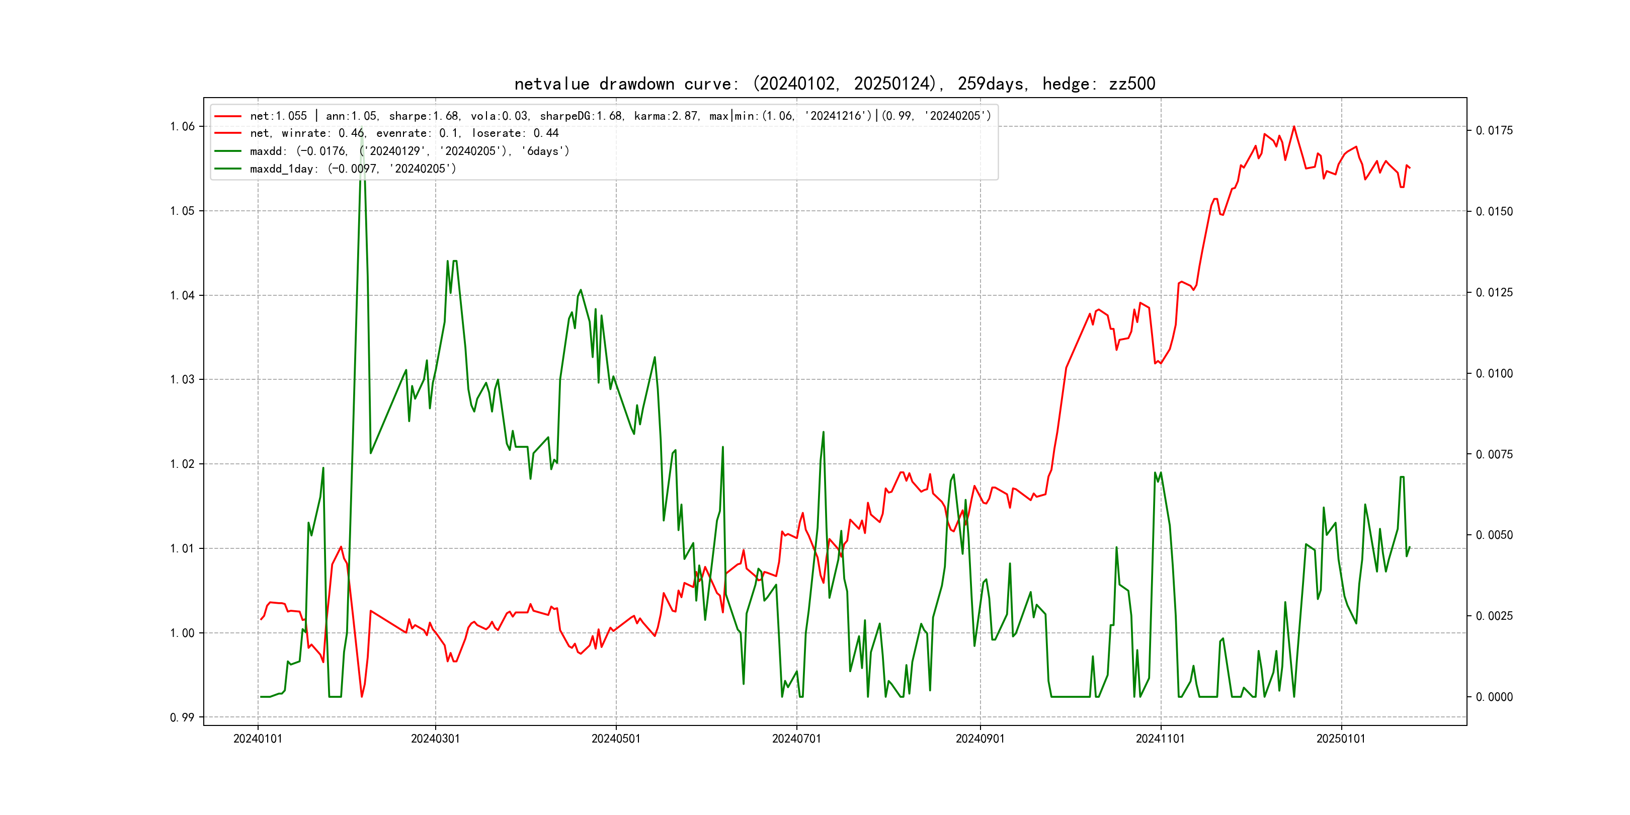Click the 0.0100 right axis tick label
The width and height of the screenshot is (1630, 815).
[x=1494, y=373]
